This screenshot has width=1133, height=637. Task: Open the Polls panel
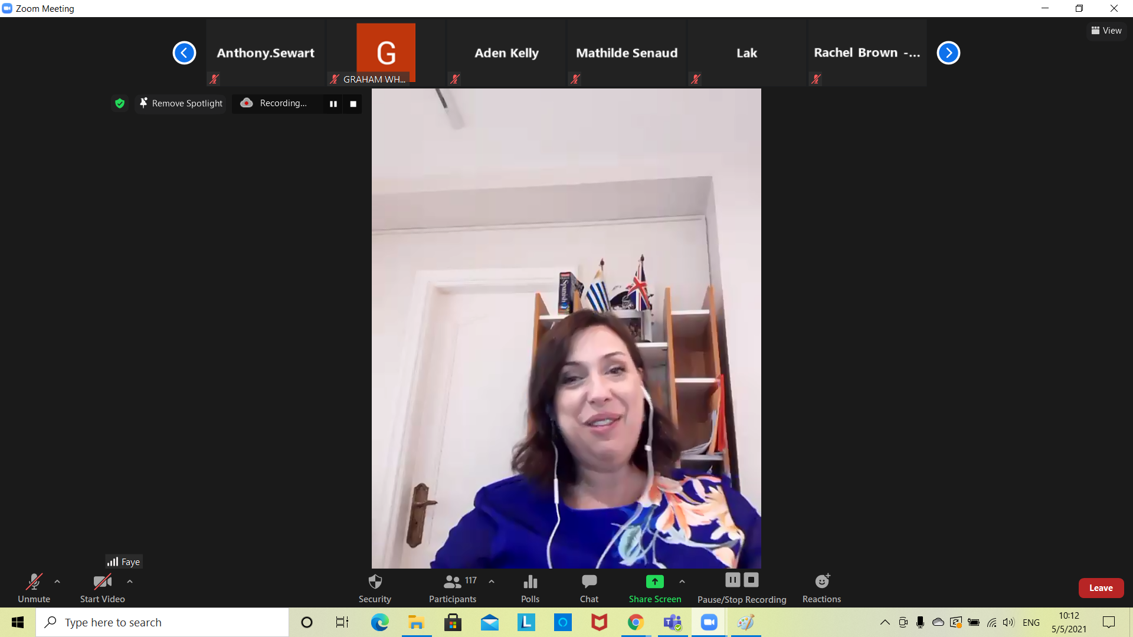tap(530, 582)
